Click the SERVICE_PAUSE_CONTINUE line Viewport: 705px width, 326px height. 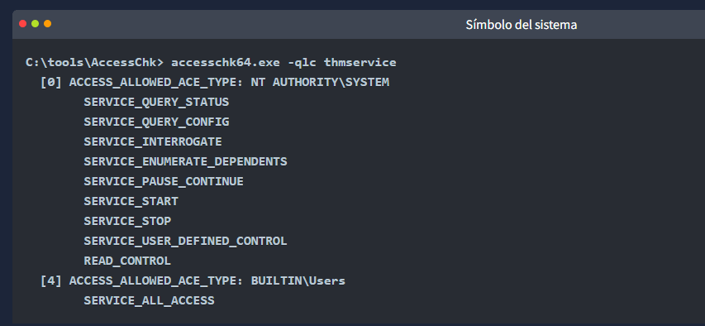pyautogui.click(x=163, y=181)
